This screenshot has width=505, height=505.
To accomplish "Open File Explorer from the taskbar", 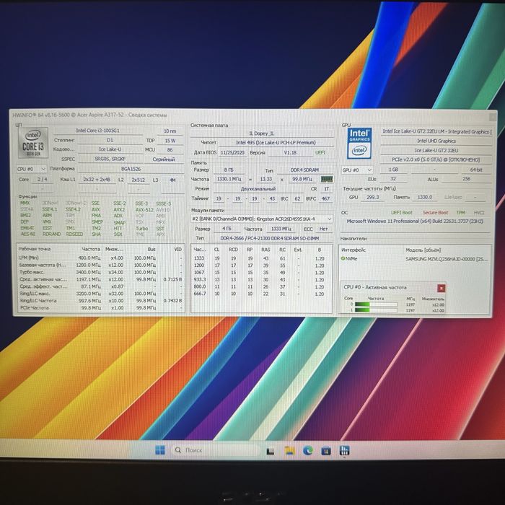I will (x=289, y=450).
